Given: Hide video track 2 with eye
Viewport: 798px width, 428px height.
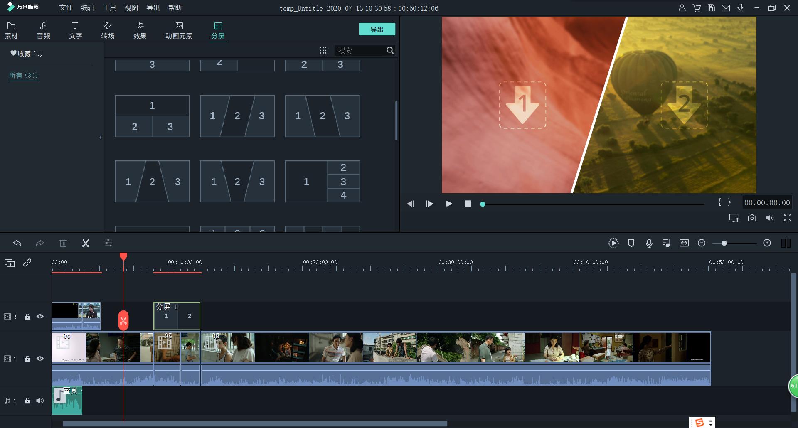Looking at the screenshot, I should coord(40,317).
